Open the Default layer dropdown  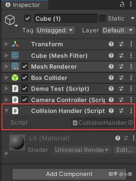[118, 30]
